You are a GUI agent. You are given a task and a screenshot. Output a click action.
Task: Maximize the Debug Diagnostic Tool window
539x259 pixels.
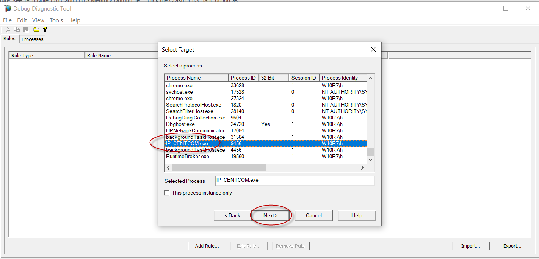(505, 8)
